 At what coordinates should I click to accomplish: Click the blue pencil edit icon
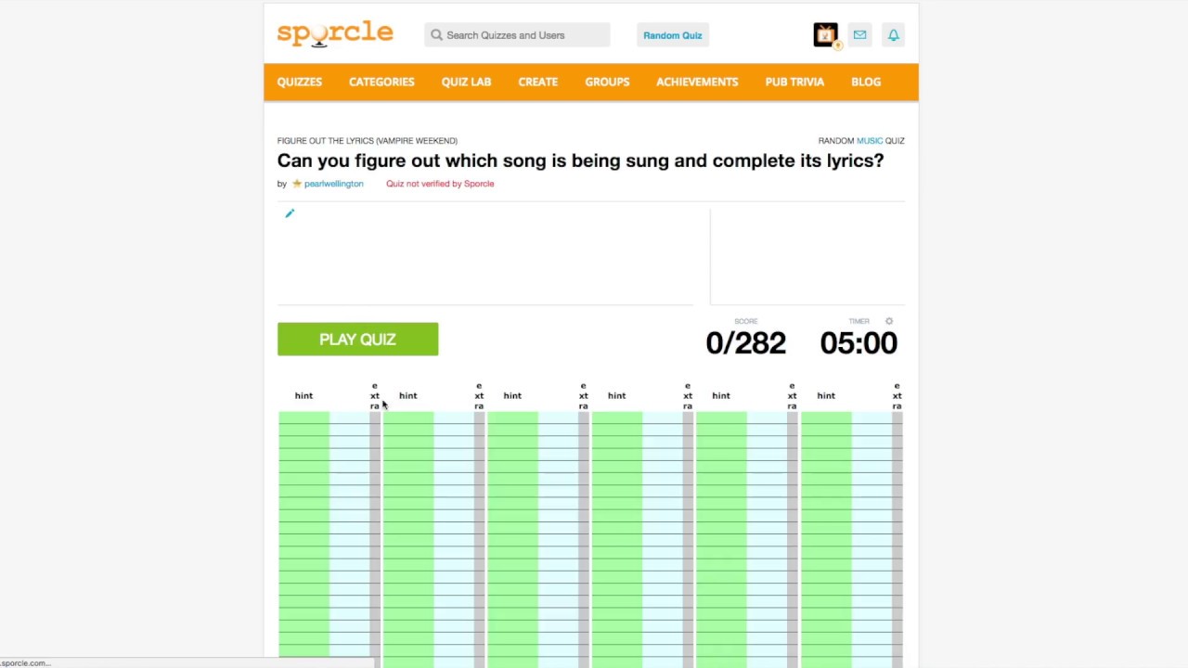click(290, 213)
